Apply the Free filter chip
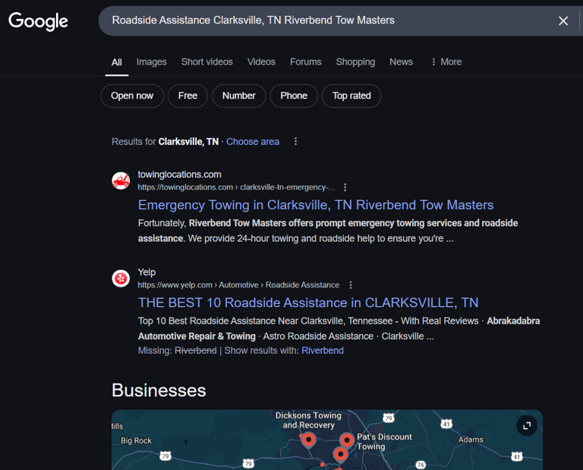This screenshot has height=470, width=583. coord(188,96)
